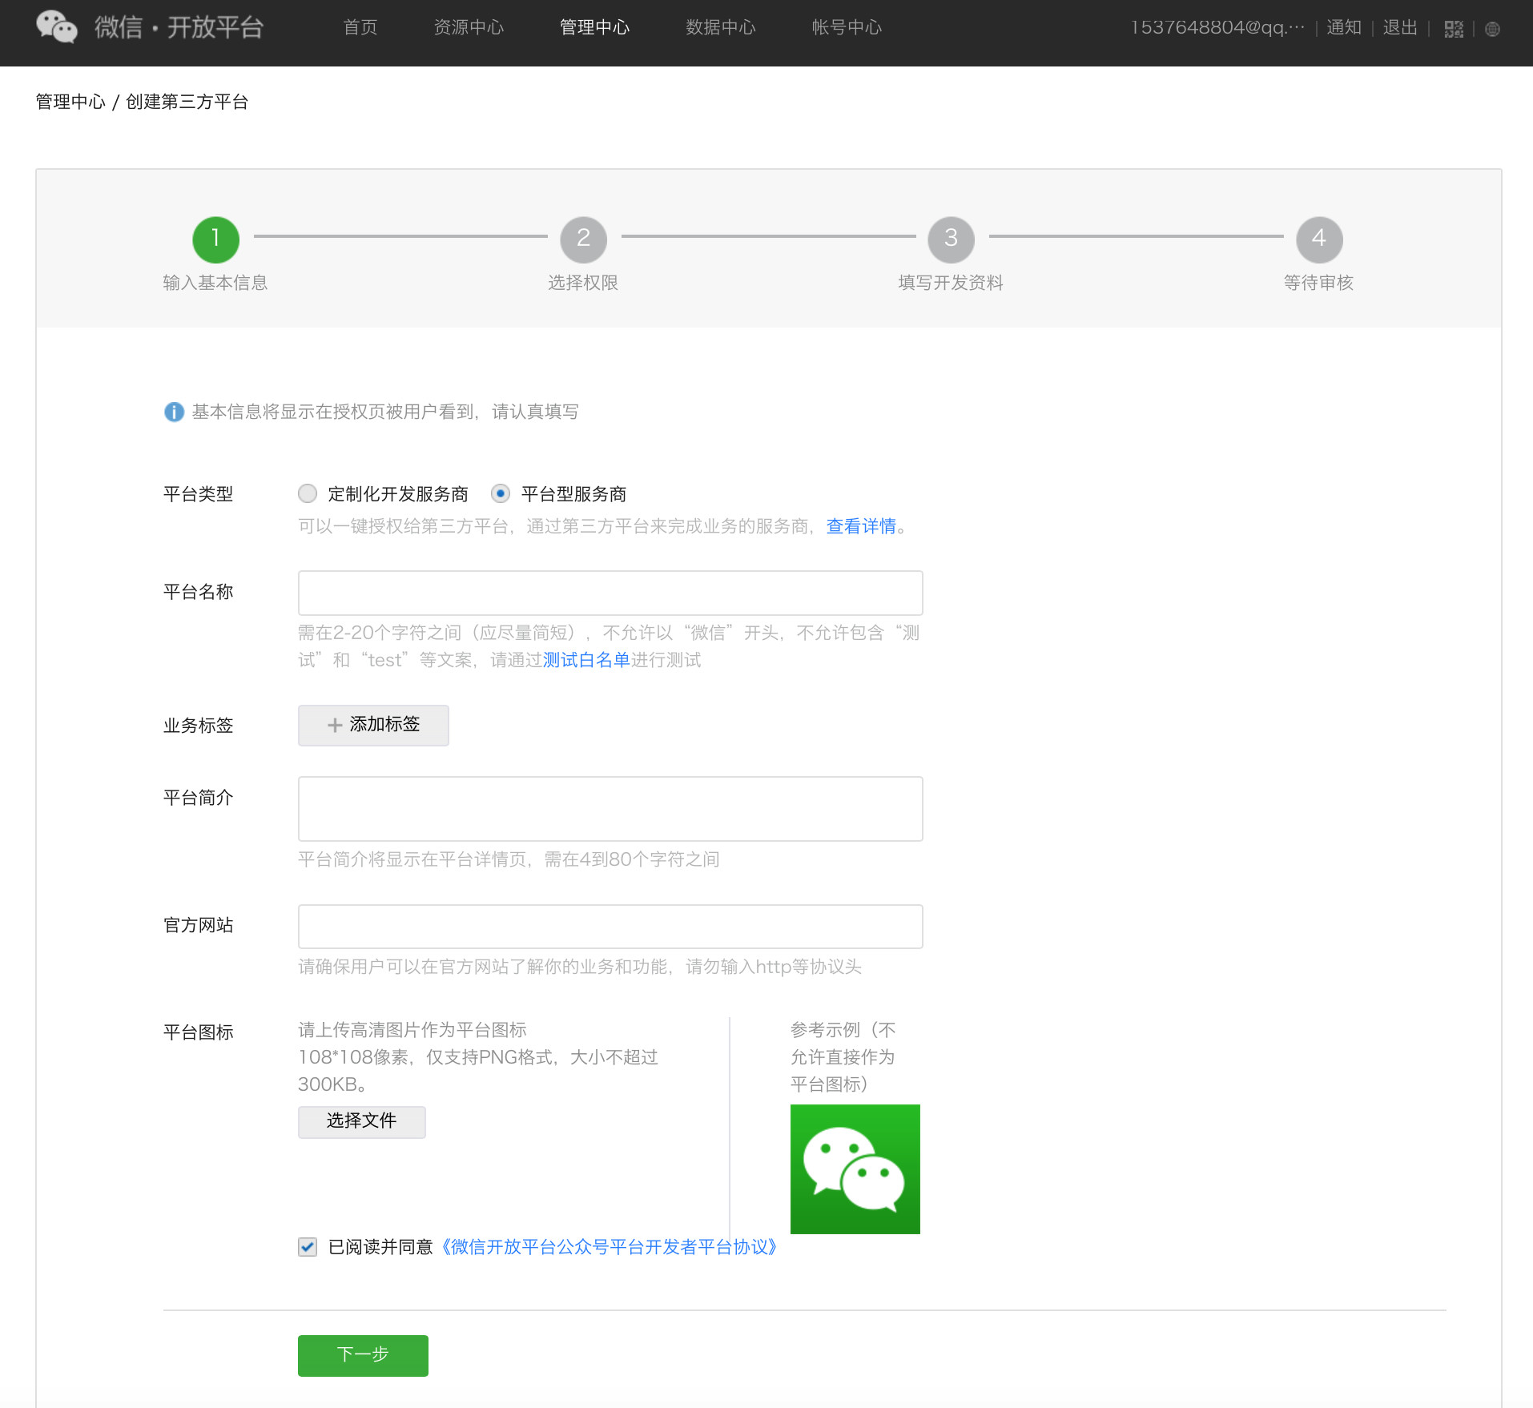Open the 微信开放平台公众号平台开发者平台协议 link
Viewport: 1533px width, 1408px height.
pos(610,1247)
